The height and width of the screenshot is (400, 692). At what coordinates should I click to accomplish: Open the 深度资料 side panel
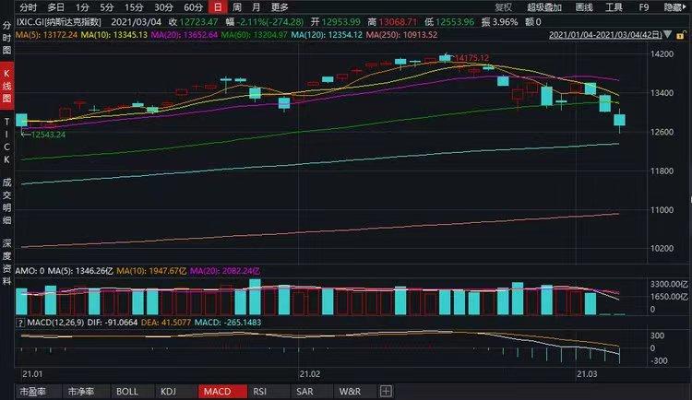pyautogui.click(x=7, y=261)
